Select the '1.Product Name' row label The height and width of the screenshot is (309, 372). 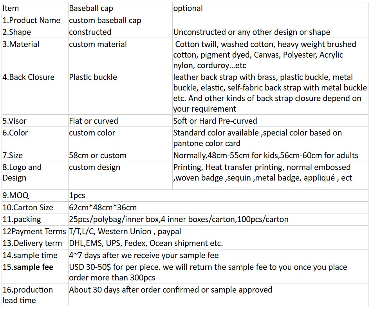coord(31,20)
